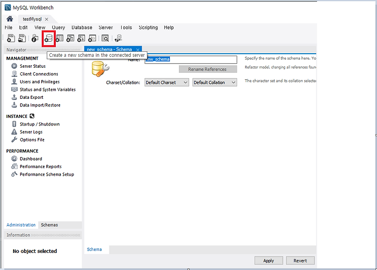Viewport: 377px width, 270px height.
Task: Open Status and System Variables
Action: tap(48, 89)
